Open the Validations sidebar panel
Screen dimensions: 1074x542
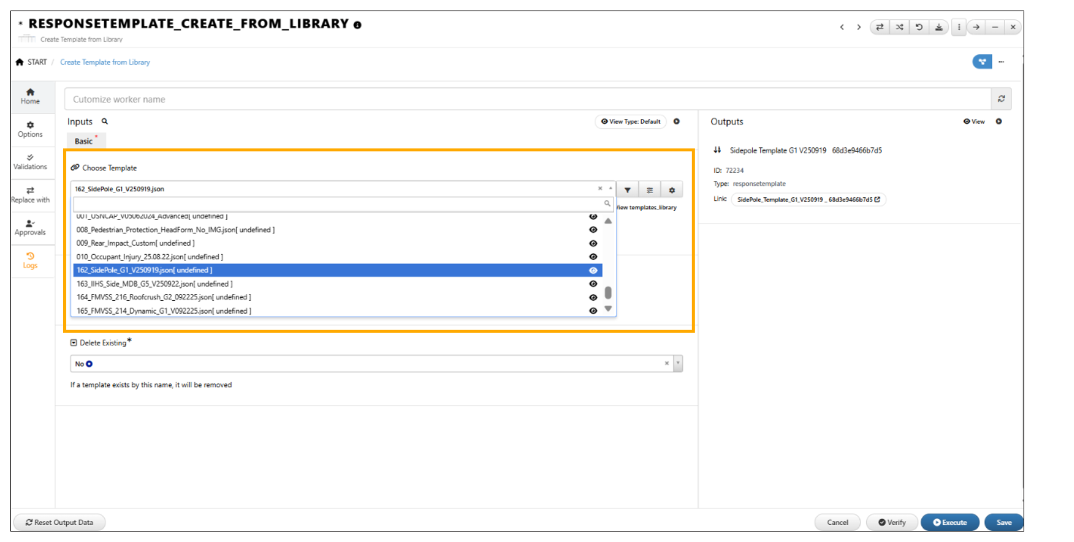[x=30, y=162]
